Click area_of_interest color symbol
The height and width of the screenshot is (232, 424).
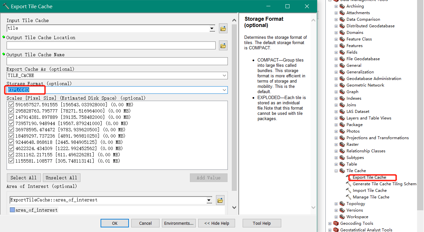(x=12, y=210)
